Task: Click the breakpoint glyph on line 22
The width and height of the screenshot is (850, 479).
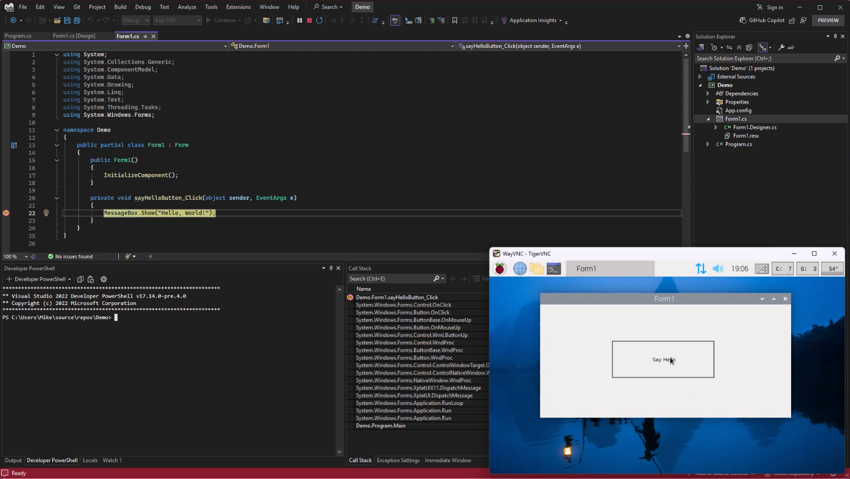Action: [x=6, y=213]
